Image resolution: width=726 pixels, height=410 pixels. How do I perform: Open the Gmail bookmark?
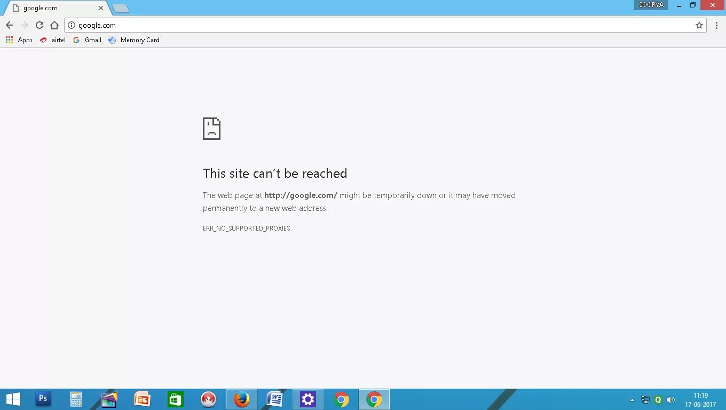[87, 40]
